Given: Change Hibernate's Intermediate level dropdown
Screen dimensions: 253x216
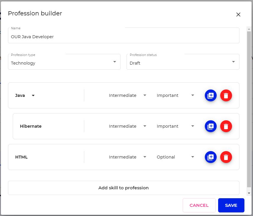Looking at the screenshot, I should click(127, 126).
